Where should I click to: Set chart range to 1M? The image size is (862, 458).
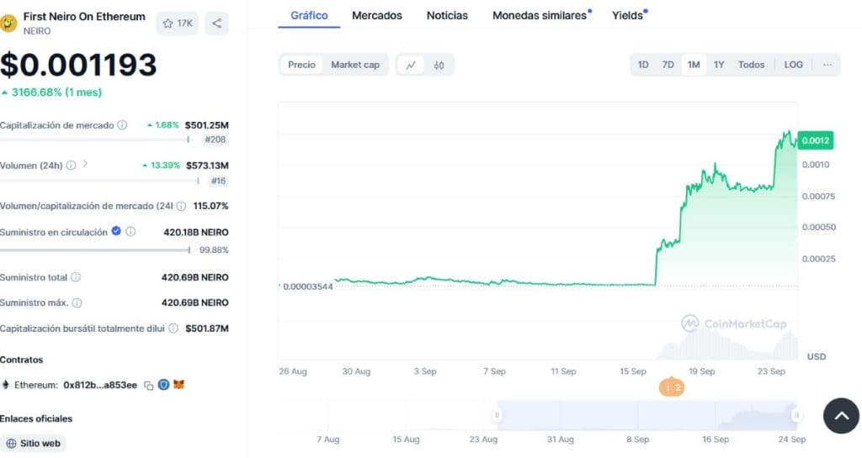click(x=694, y=65)
